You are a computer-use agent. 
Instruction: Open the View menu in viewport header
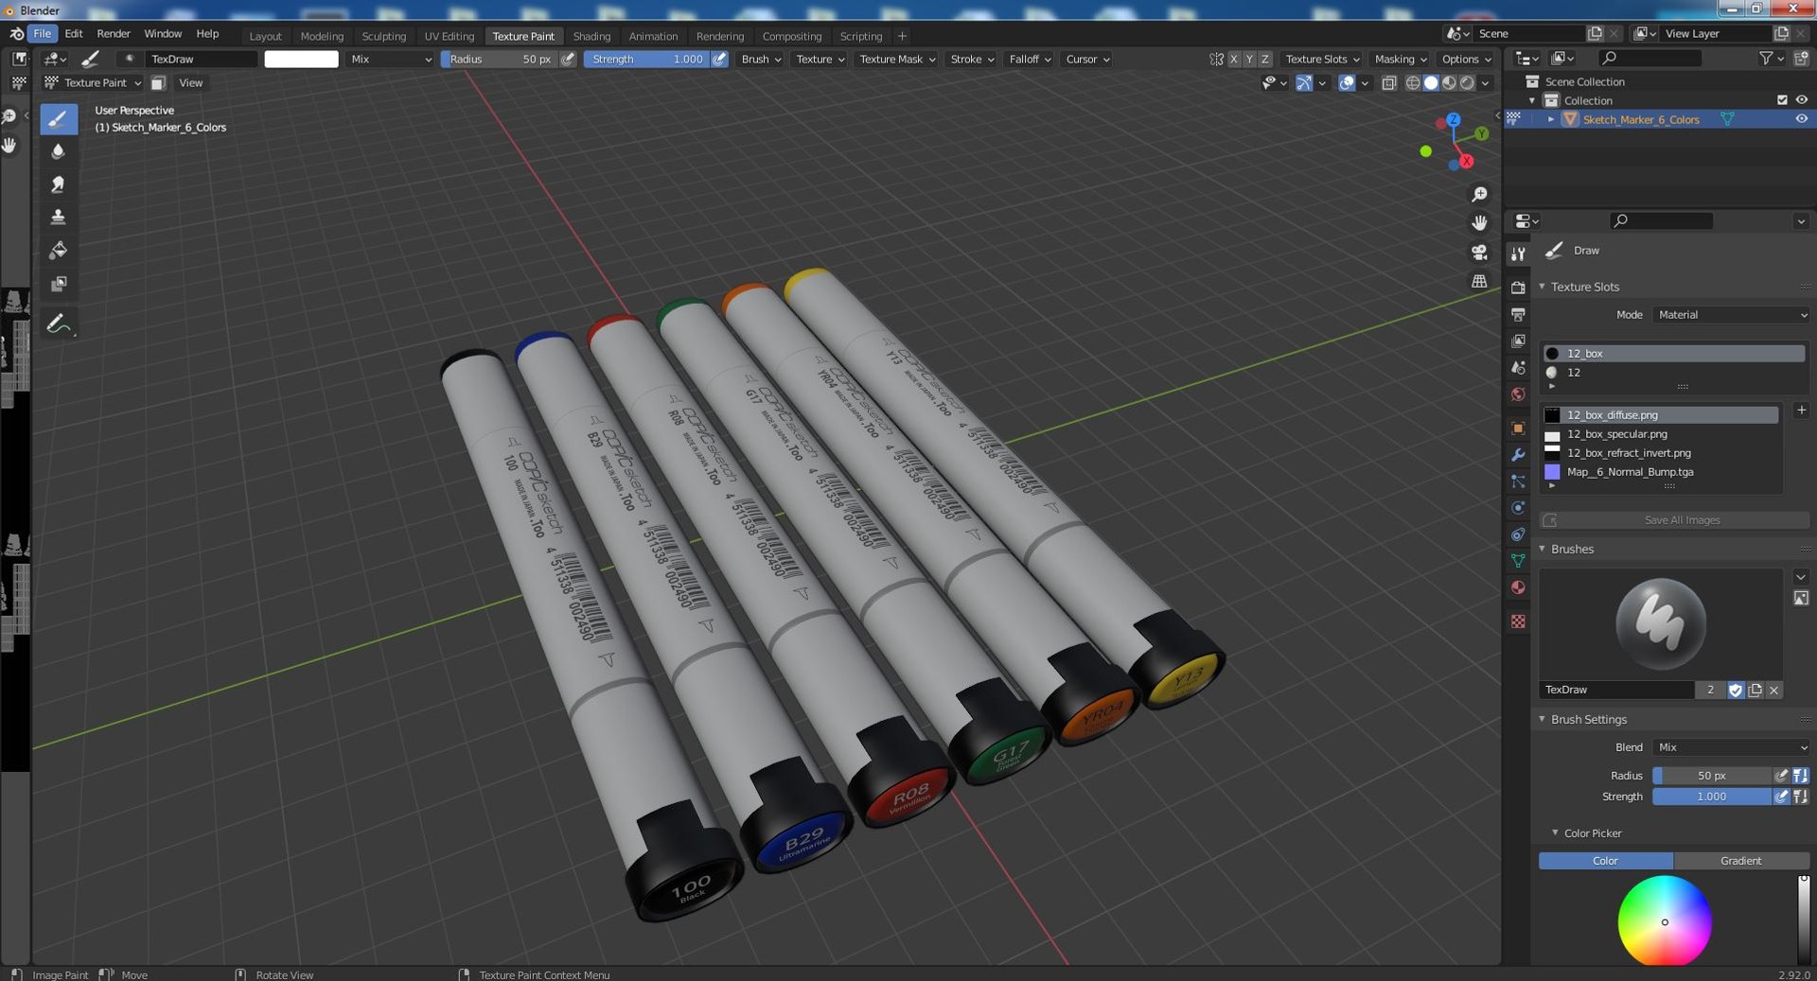coord(191,83)
